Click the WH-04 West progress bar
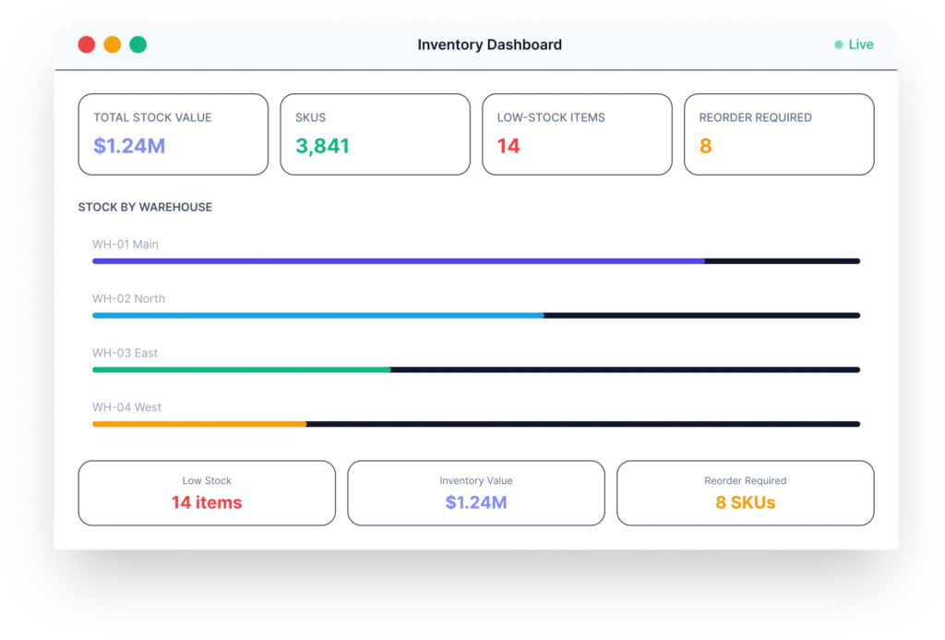This screenshot has width=945, height=640. click(476, 424)
